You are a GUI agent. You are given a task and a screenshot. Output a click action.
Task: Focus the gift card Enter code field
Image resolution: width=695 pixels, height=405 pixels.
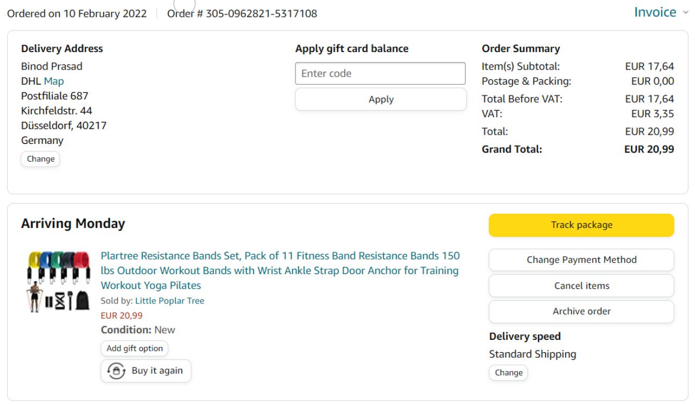(380, 73)
